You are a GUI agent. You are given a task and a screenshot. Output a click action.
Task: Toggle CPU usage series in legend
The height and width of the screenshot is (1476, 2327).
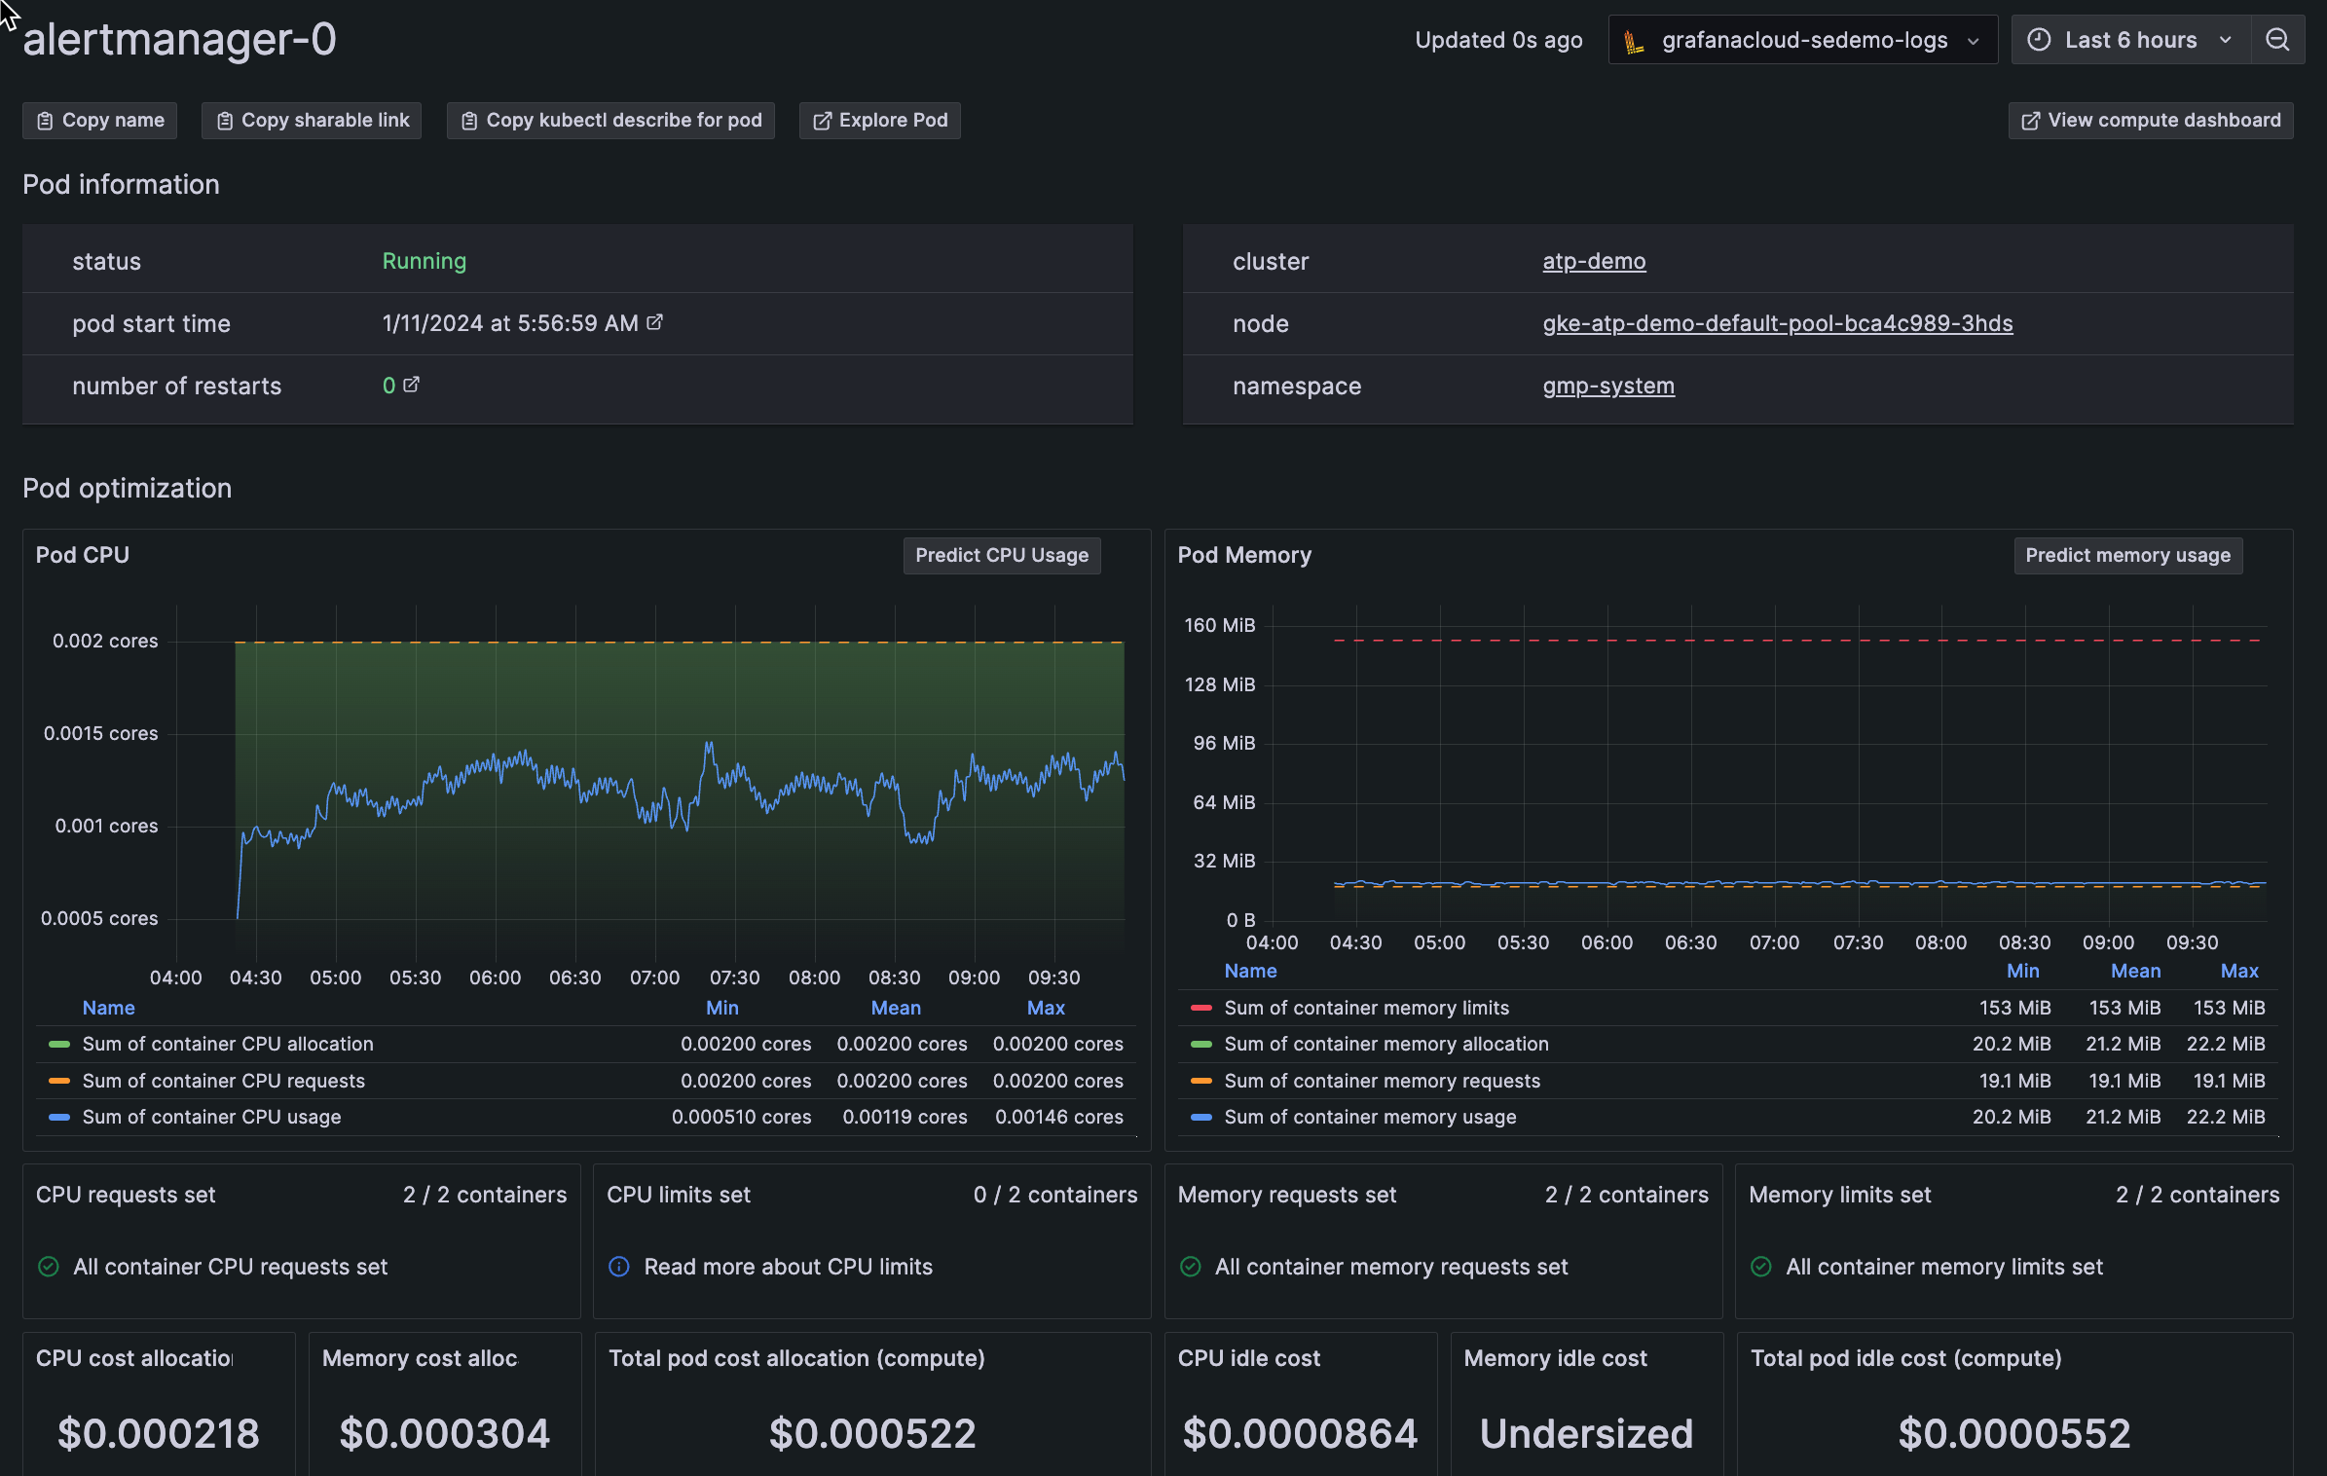[x=211, y=1117]
